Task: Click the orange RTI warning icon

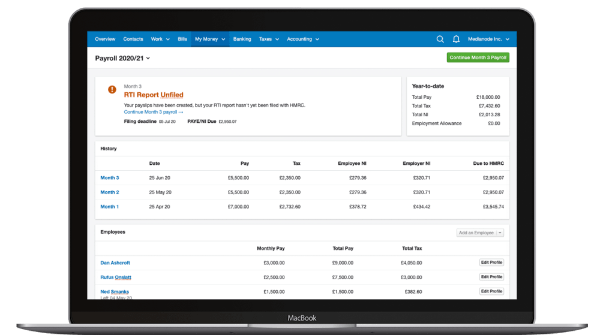Action: (x=112, y=89)
